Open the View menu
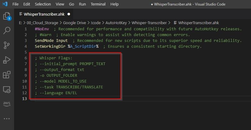 (60, 4)
